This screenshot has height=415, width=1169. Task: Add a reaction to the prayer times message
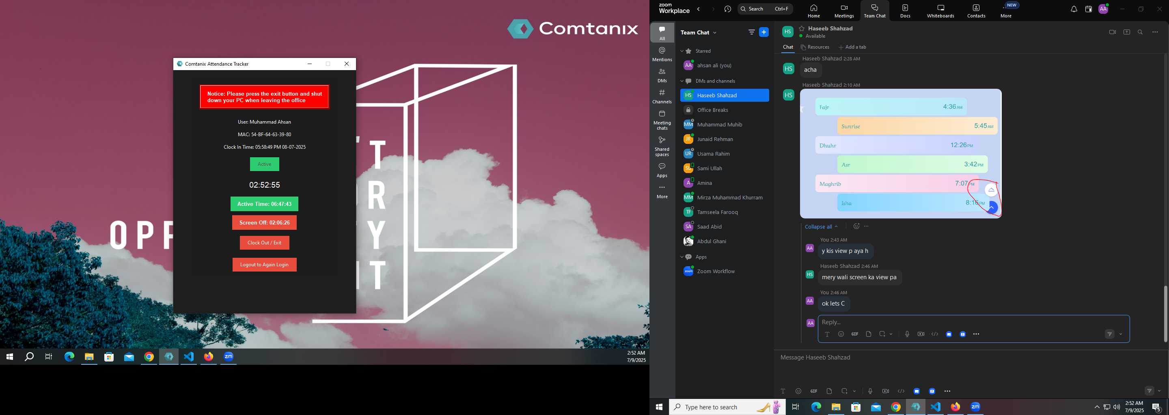coord(856,226)
